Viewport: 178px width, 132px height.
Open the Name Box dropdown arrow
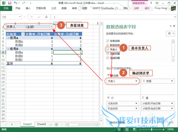pyautogui.click(x=20, y=17)
